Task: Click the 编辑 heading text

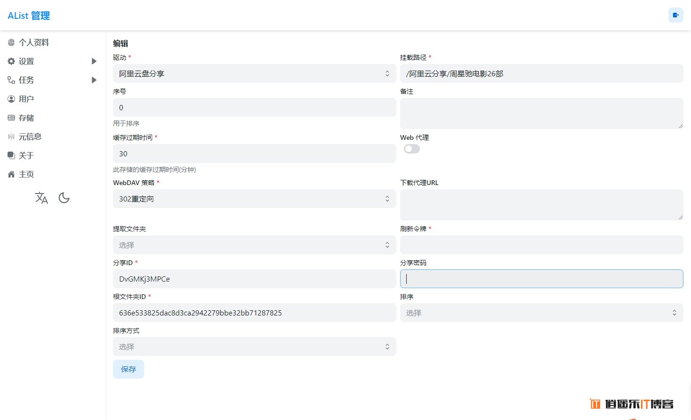Action: pyautogui.click(x=121, y=43)
